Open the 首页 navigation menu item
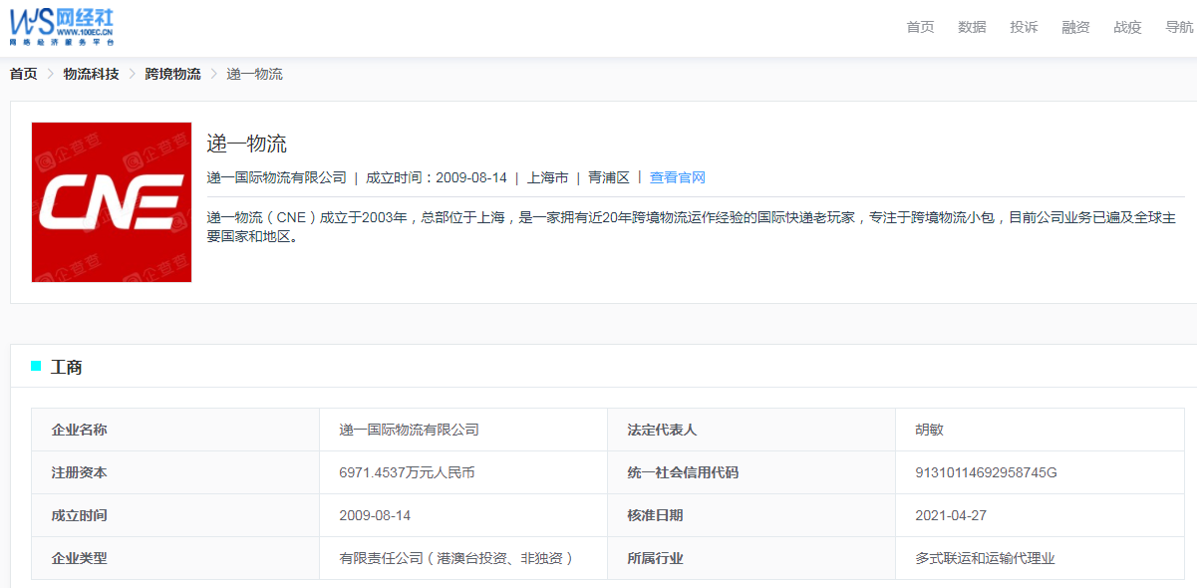This screenshot has width=1197, height=588. click(920, 27)
